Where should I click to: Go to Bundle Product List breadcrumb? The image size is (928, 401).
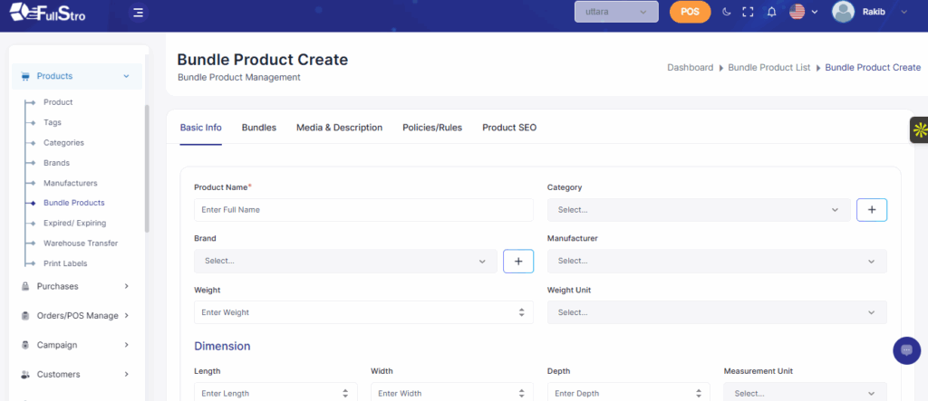click(768, 68)
